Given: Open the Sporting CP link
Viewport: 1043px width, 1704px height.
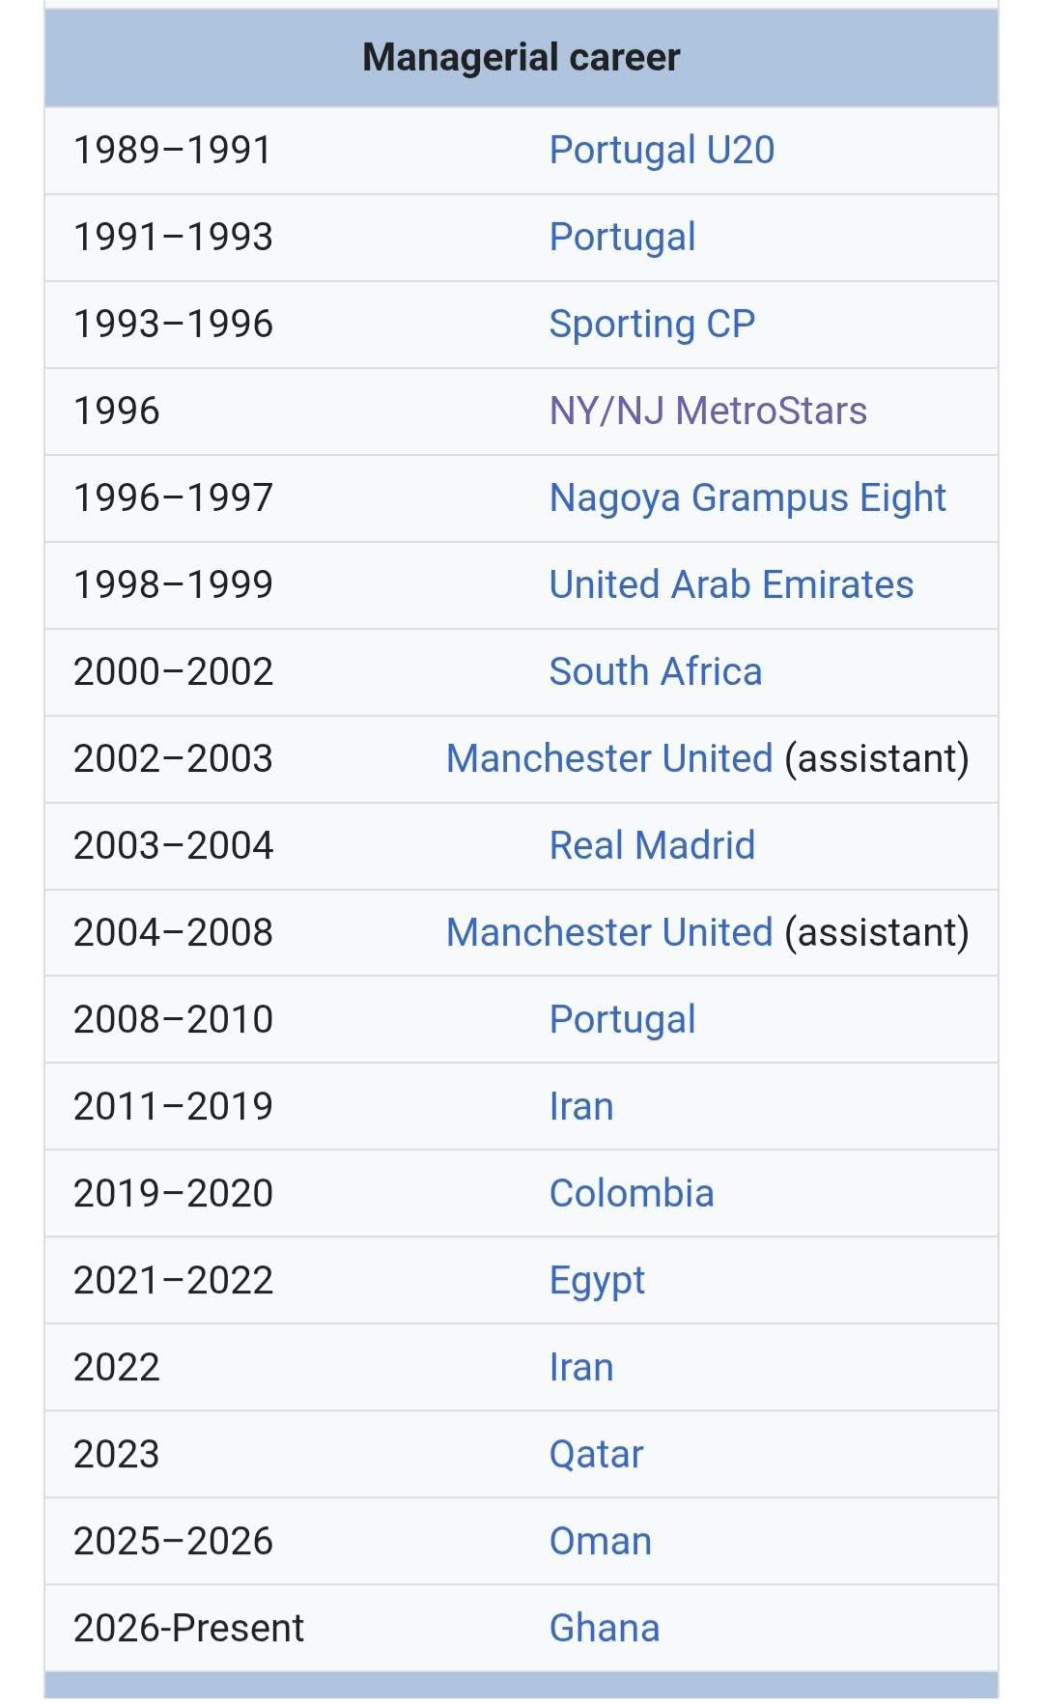Looking at the screenshot, I should point(652,325).
